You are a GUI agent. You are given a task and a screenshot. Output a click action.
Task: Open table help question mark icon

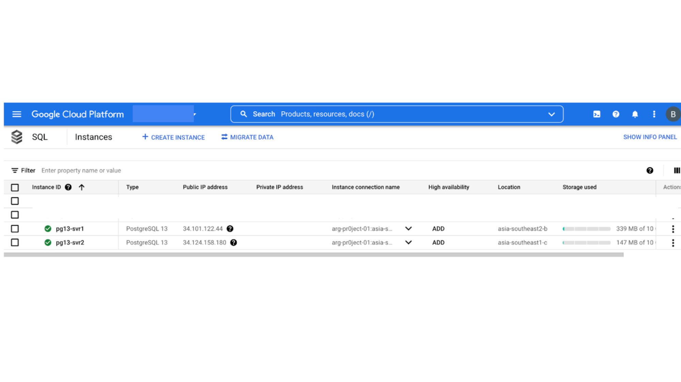click(x=650, y=170)
